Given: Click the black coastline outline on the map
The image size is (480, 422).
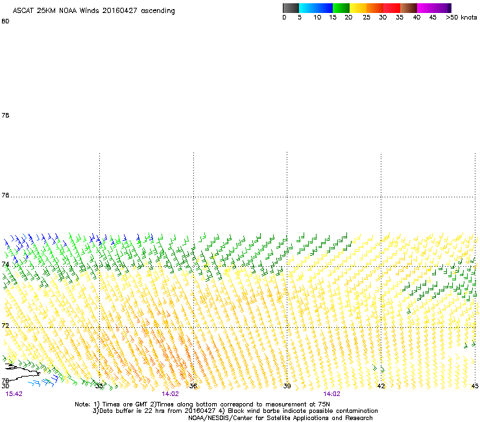Looking at the screenshot, I should pyautogui.click(x=21, y=371).
